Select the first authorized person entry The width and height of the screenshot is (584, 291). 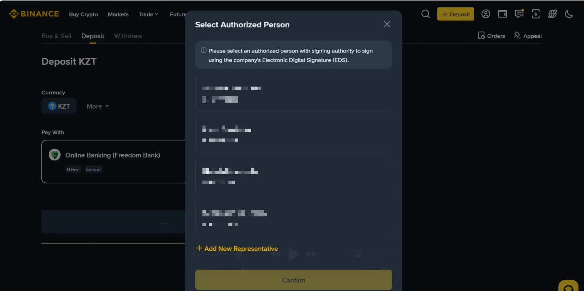(294, 92)
